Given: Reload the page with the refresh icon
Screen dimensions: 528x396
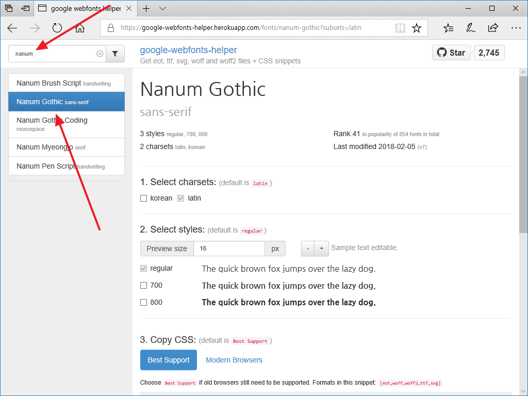Looking at the screenshot, I should [57, 28].
